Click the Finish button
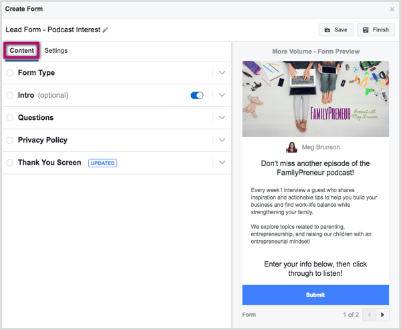Image resolution: width=401 pixels, height=330 pixels. click(x=376, y=29)
